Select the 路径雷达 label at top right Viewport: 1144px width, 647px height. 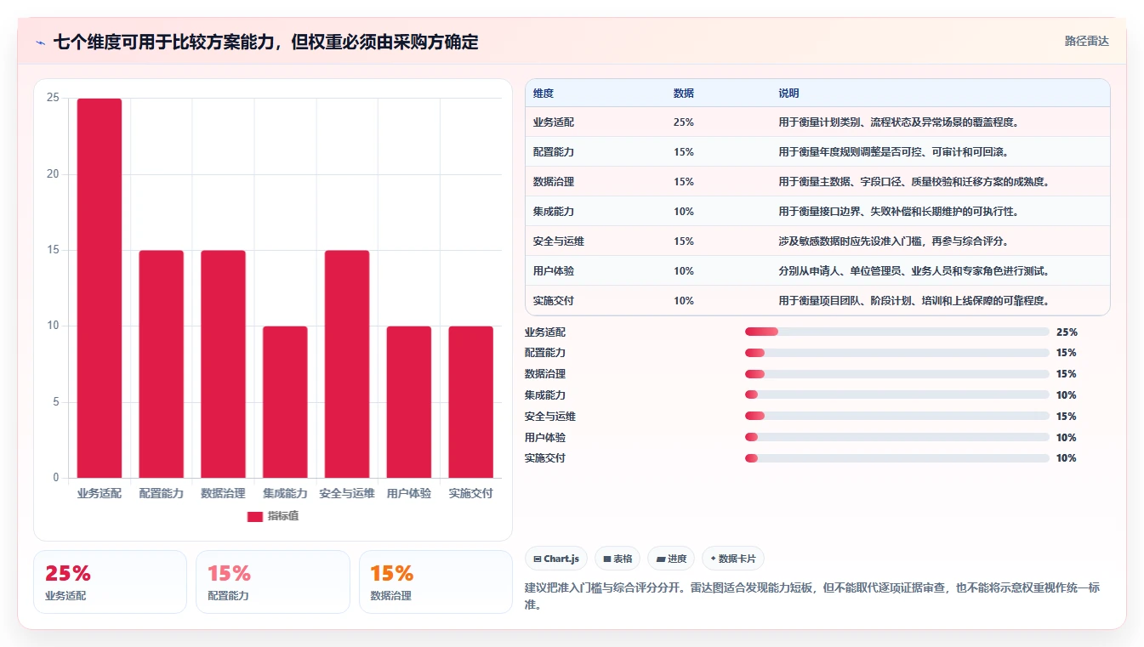click(1087, 41)
